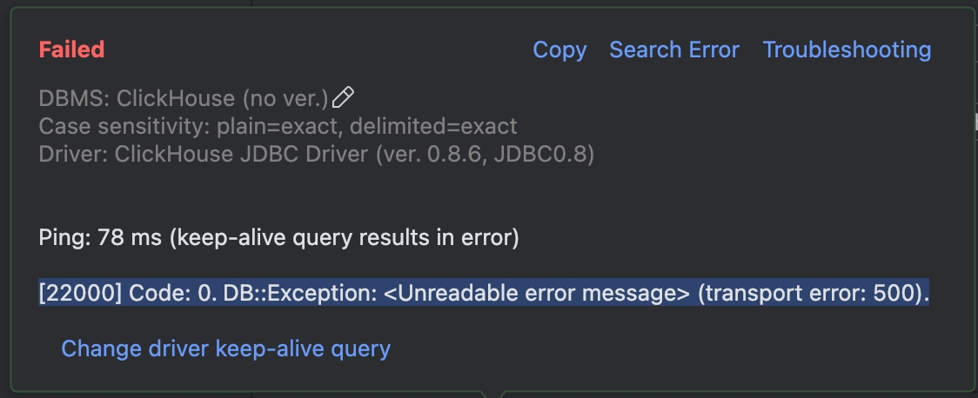Viewport: 978px width, 398px height.
Task: Click the Ping: 78 ms text
Action: click(100, 237)
